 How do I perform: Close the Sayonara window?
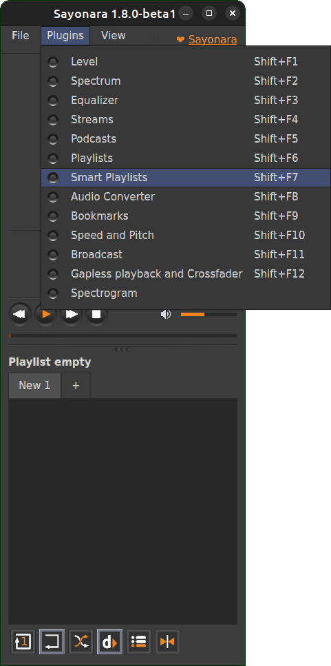[x=232, y=14]
